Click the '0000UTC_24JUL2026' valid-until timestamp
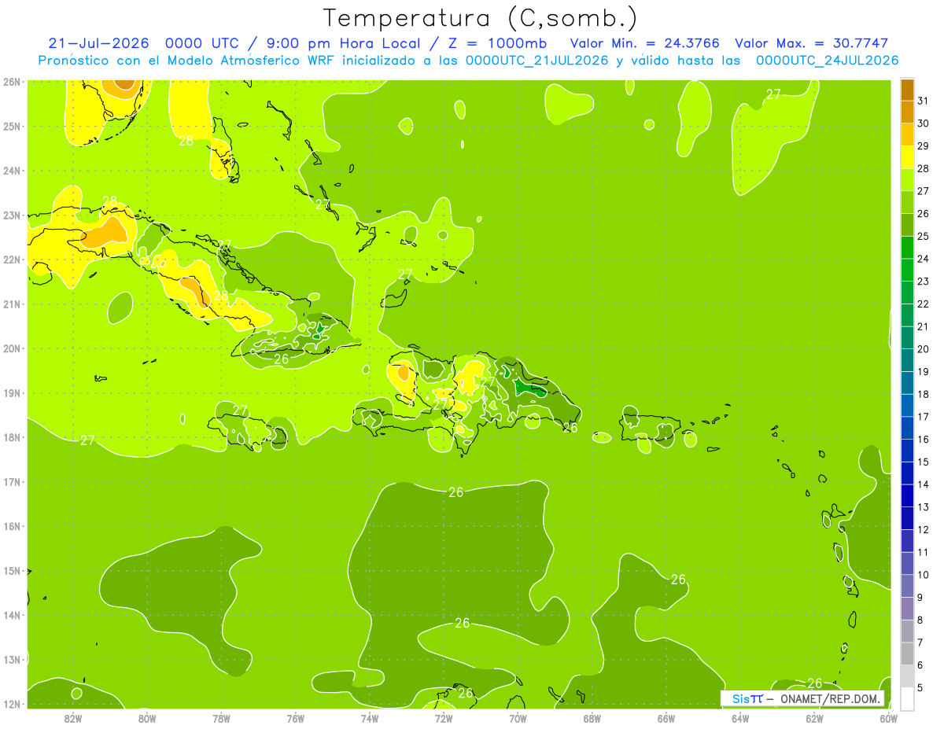Viewport: 944px width, 729px height. pyautogui.click(x=827, y=61)
